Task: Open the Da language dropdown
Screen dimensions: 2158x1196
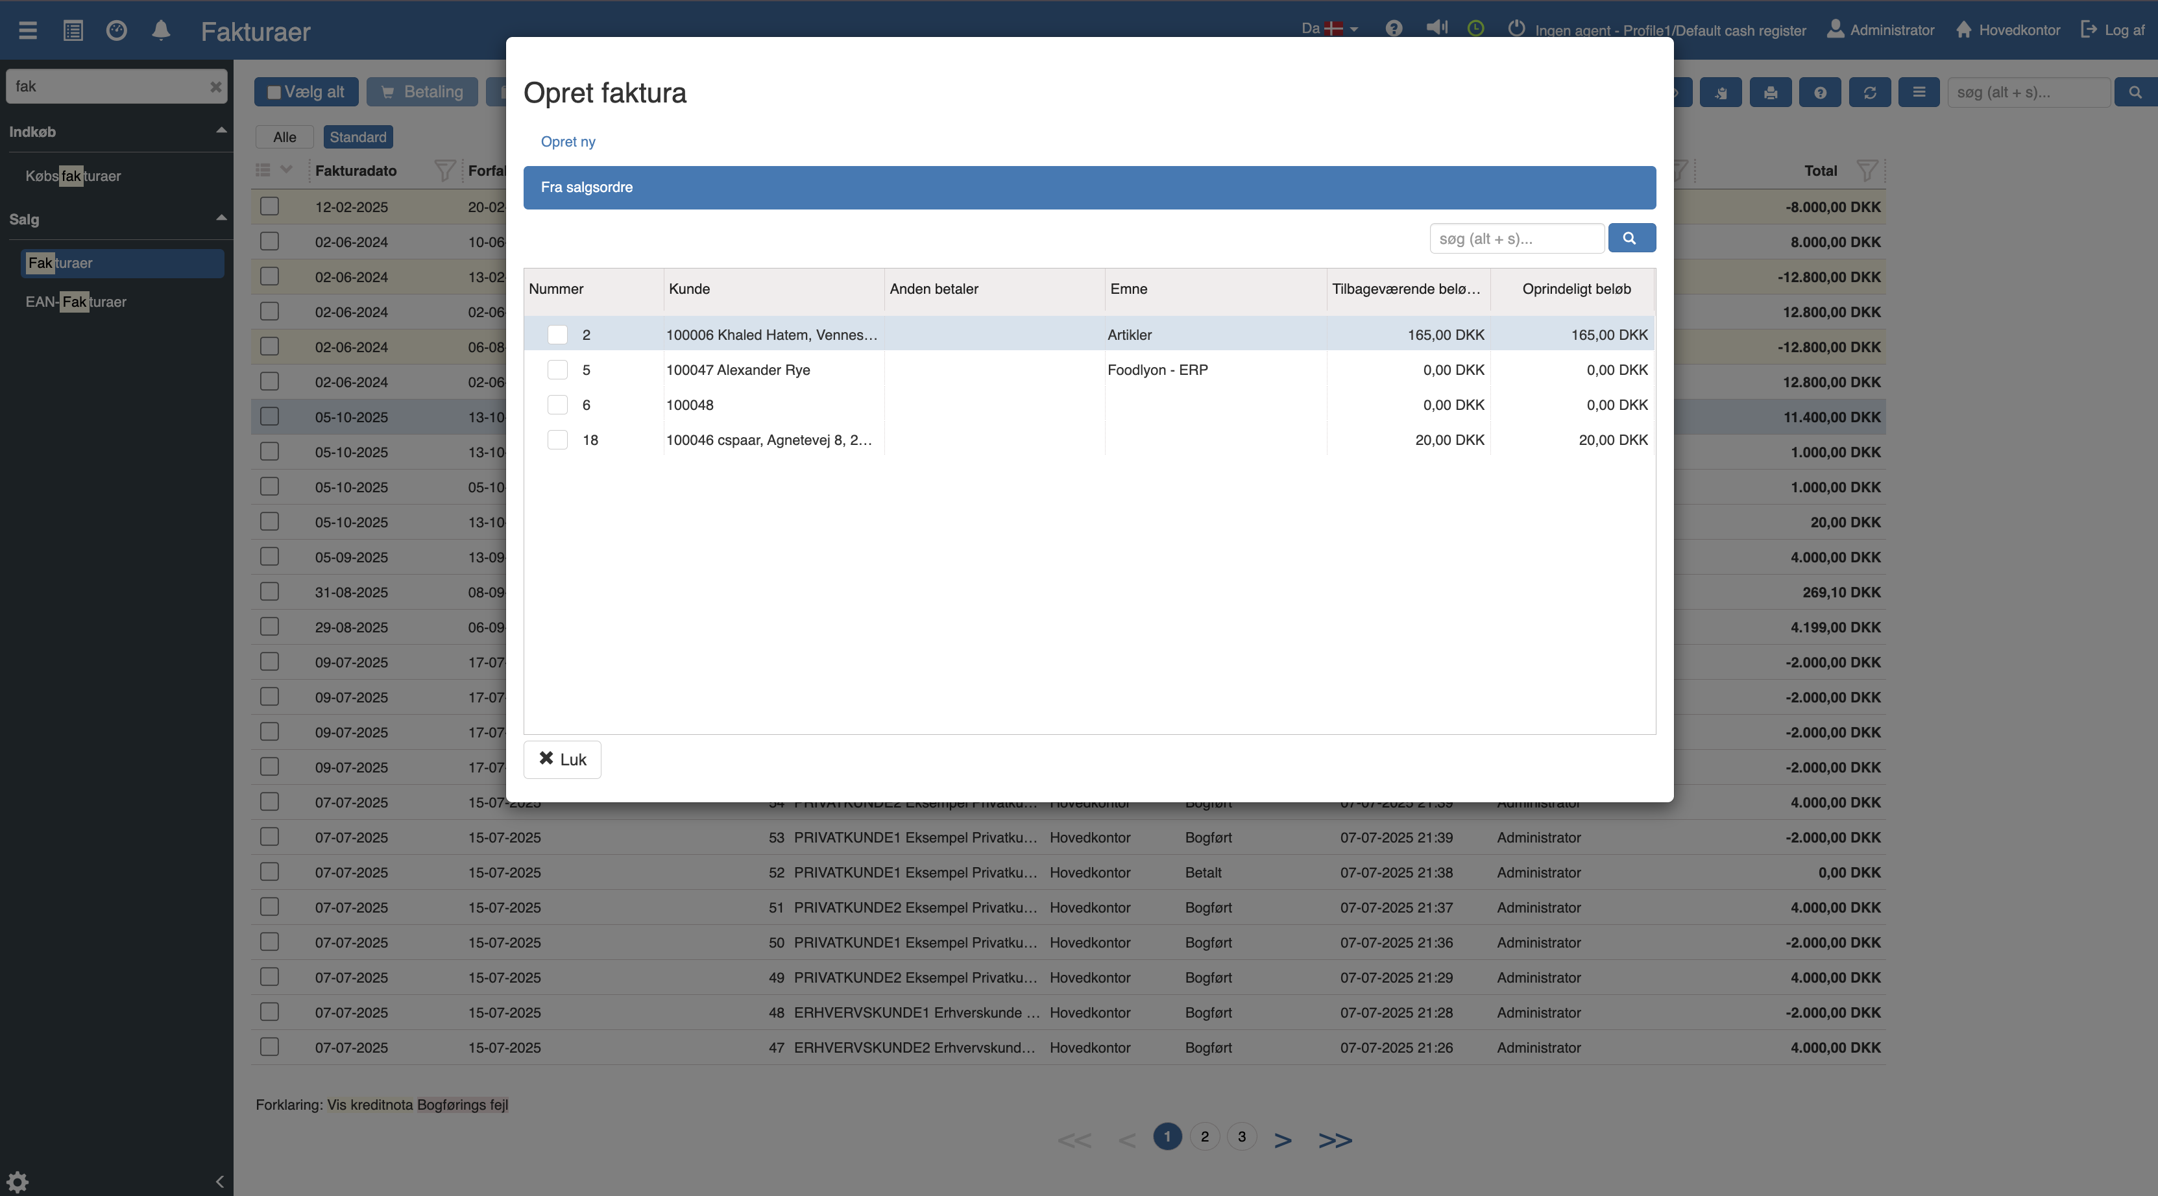Action: (x=1329, y=29)
